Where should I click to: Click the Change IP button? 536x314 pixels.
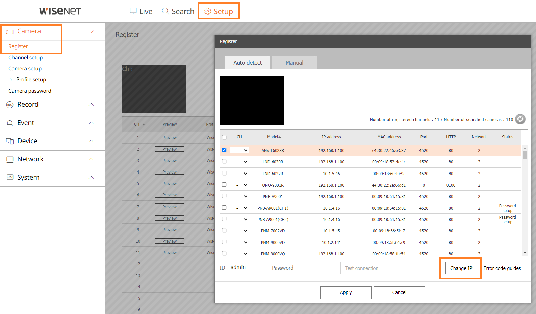point(461,268)
